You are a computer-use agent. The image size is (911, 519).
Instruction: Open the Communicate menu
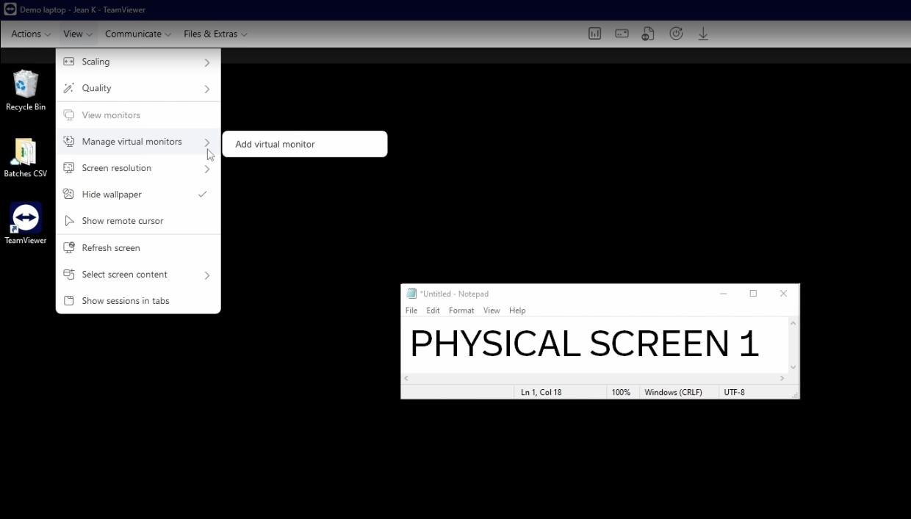click(x=138, y=34)
